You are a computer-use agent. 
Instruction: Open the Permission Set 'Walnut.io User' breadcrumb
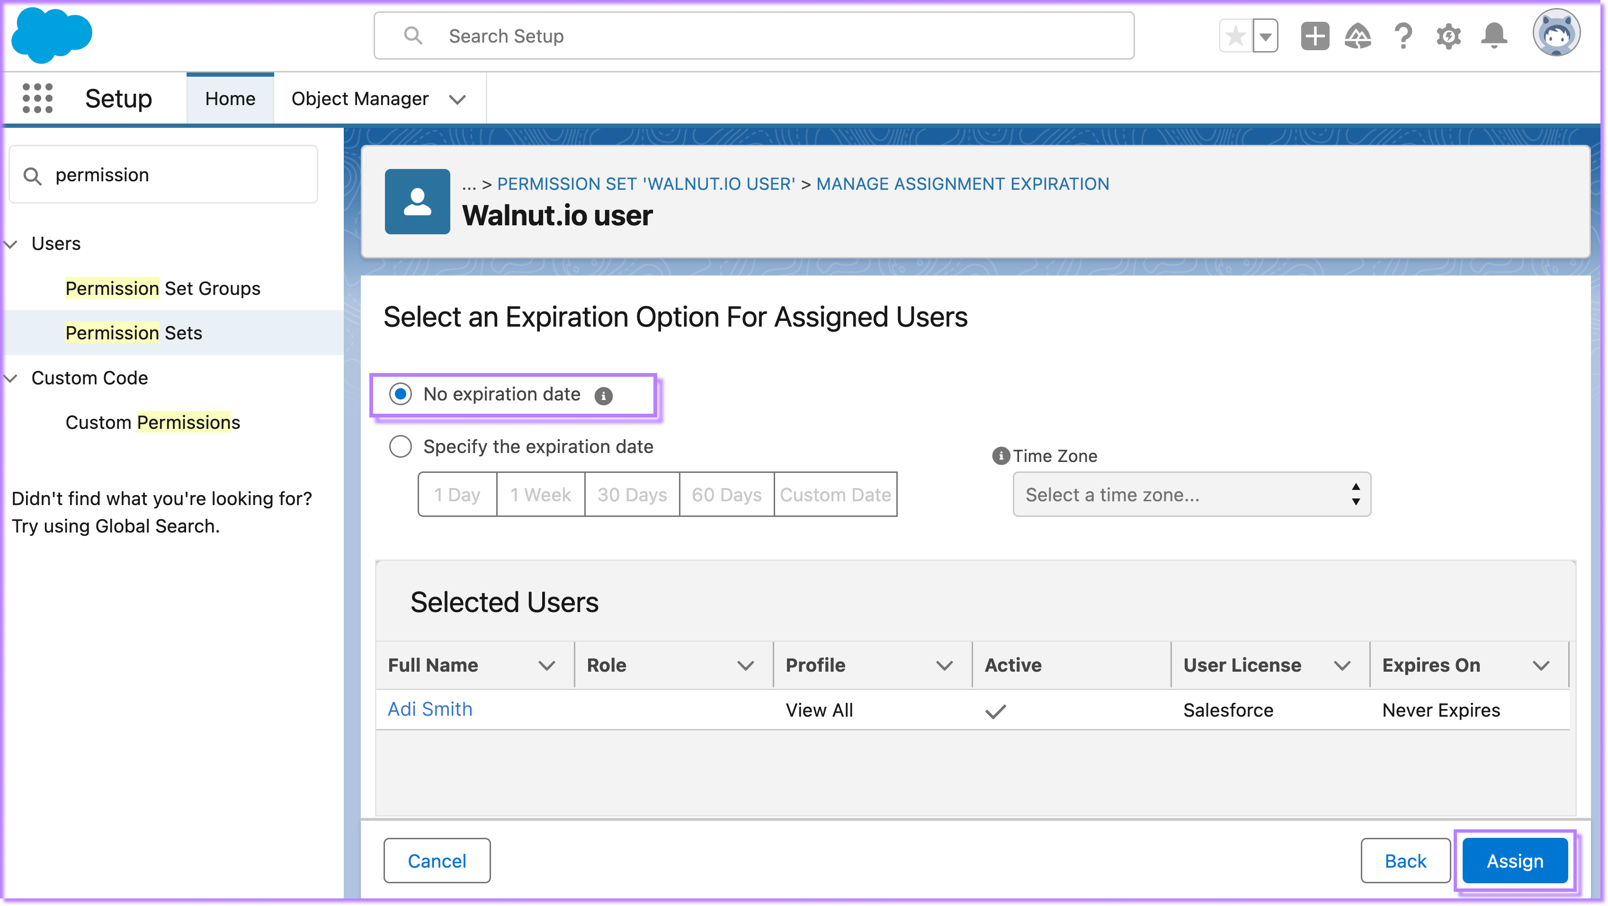point(646,184)
